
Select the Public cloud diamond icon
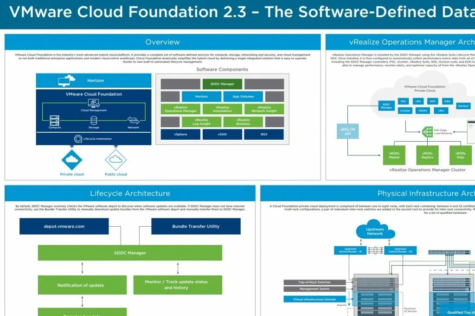pos(116,160)
